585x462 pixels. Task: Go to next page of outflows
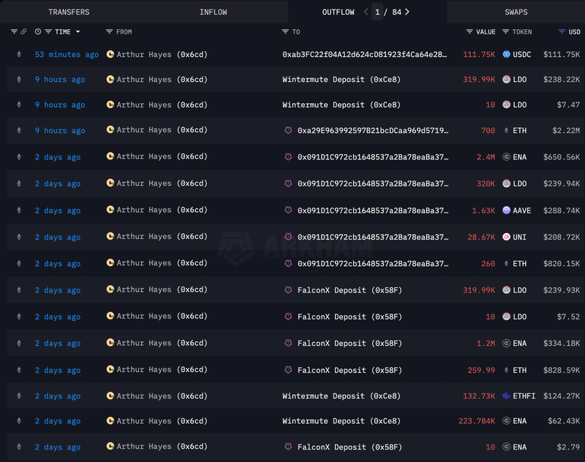[x=407, y=12]
